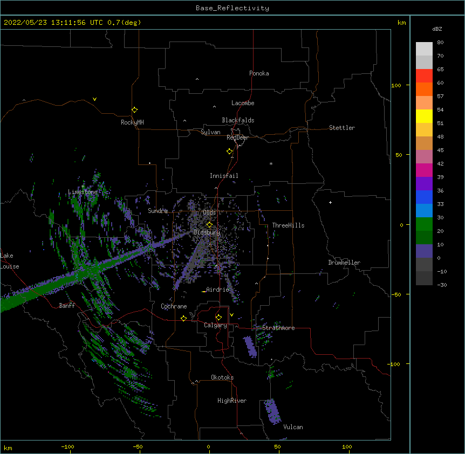Click the Didsbury city label

[207, 232]
